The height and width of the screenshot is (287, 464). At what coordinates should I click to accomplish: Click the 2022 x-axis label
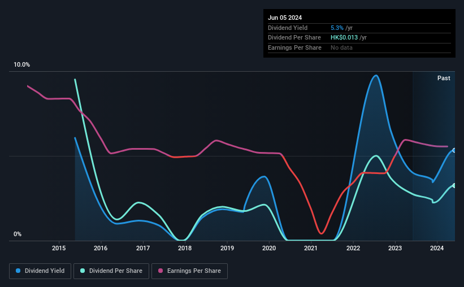353,248
